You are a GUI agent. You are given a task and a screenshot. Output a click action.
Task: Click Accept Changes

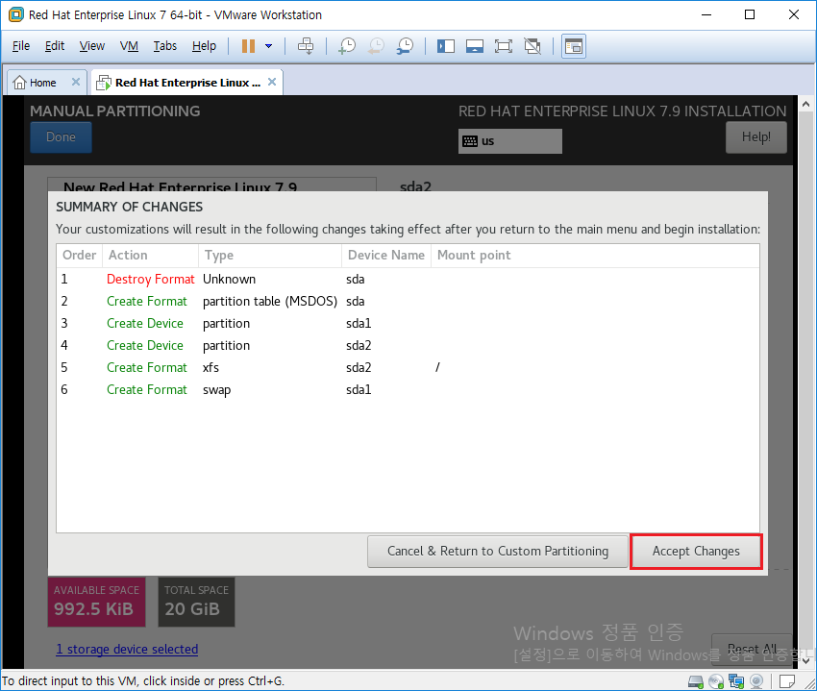click(x=696, y=552)
